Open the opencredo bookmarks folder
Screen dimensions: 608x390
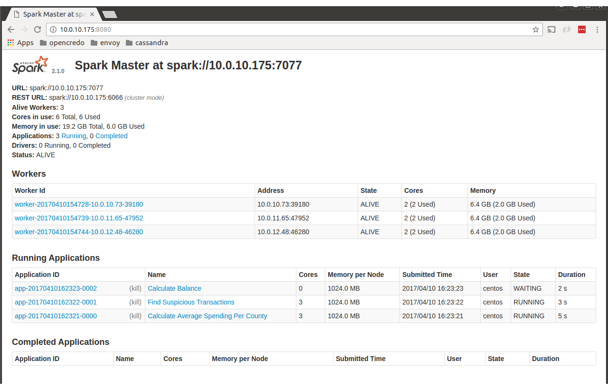[x=62, y=43]
